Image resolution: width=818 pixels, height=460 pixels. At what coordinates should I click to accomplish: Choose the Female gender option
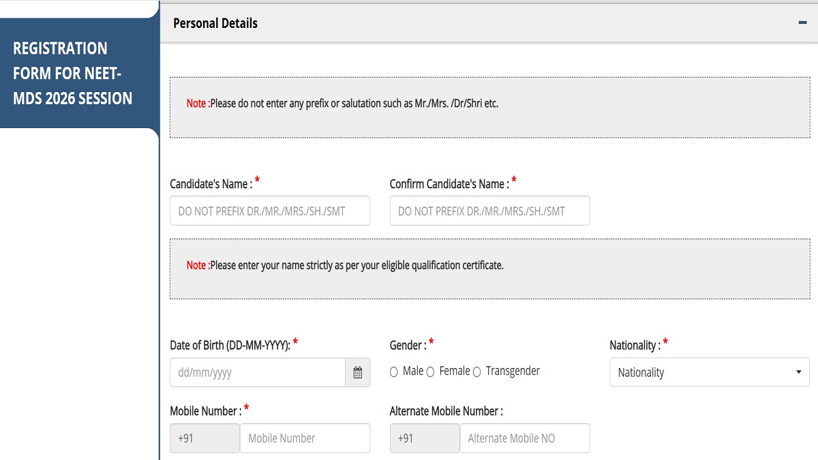(430, 372)
